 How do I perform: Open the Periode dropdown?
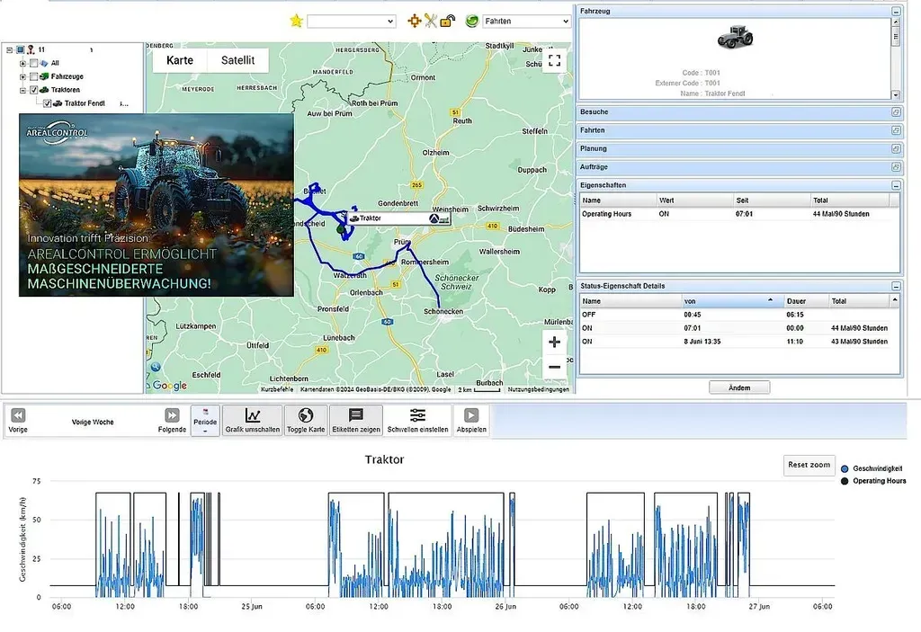(x=205, y=419)
